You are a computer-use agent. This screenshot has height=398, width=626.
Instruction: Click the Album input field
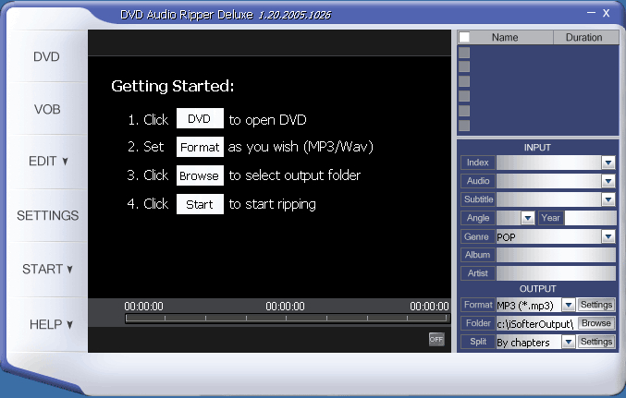556,255
